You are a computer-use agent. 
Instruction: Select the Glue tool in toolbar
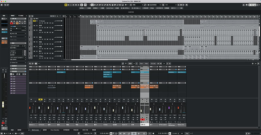105,5
